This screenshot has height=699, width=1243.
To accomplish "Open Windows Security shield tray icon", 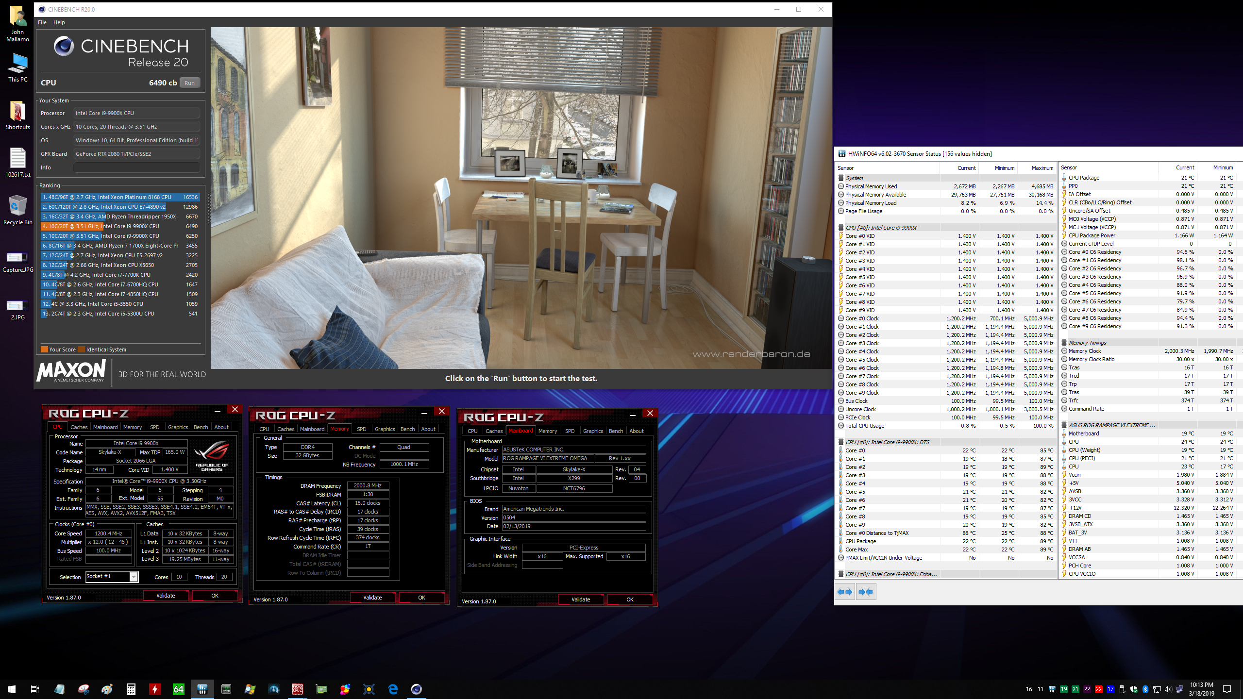I will pyautogui.click(x=1134, y=689).
